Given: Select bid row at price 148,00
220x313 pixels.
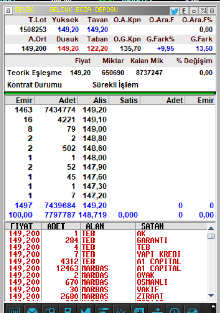Looking at the screenshot, I should [x=110, y=158].
